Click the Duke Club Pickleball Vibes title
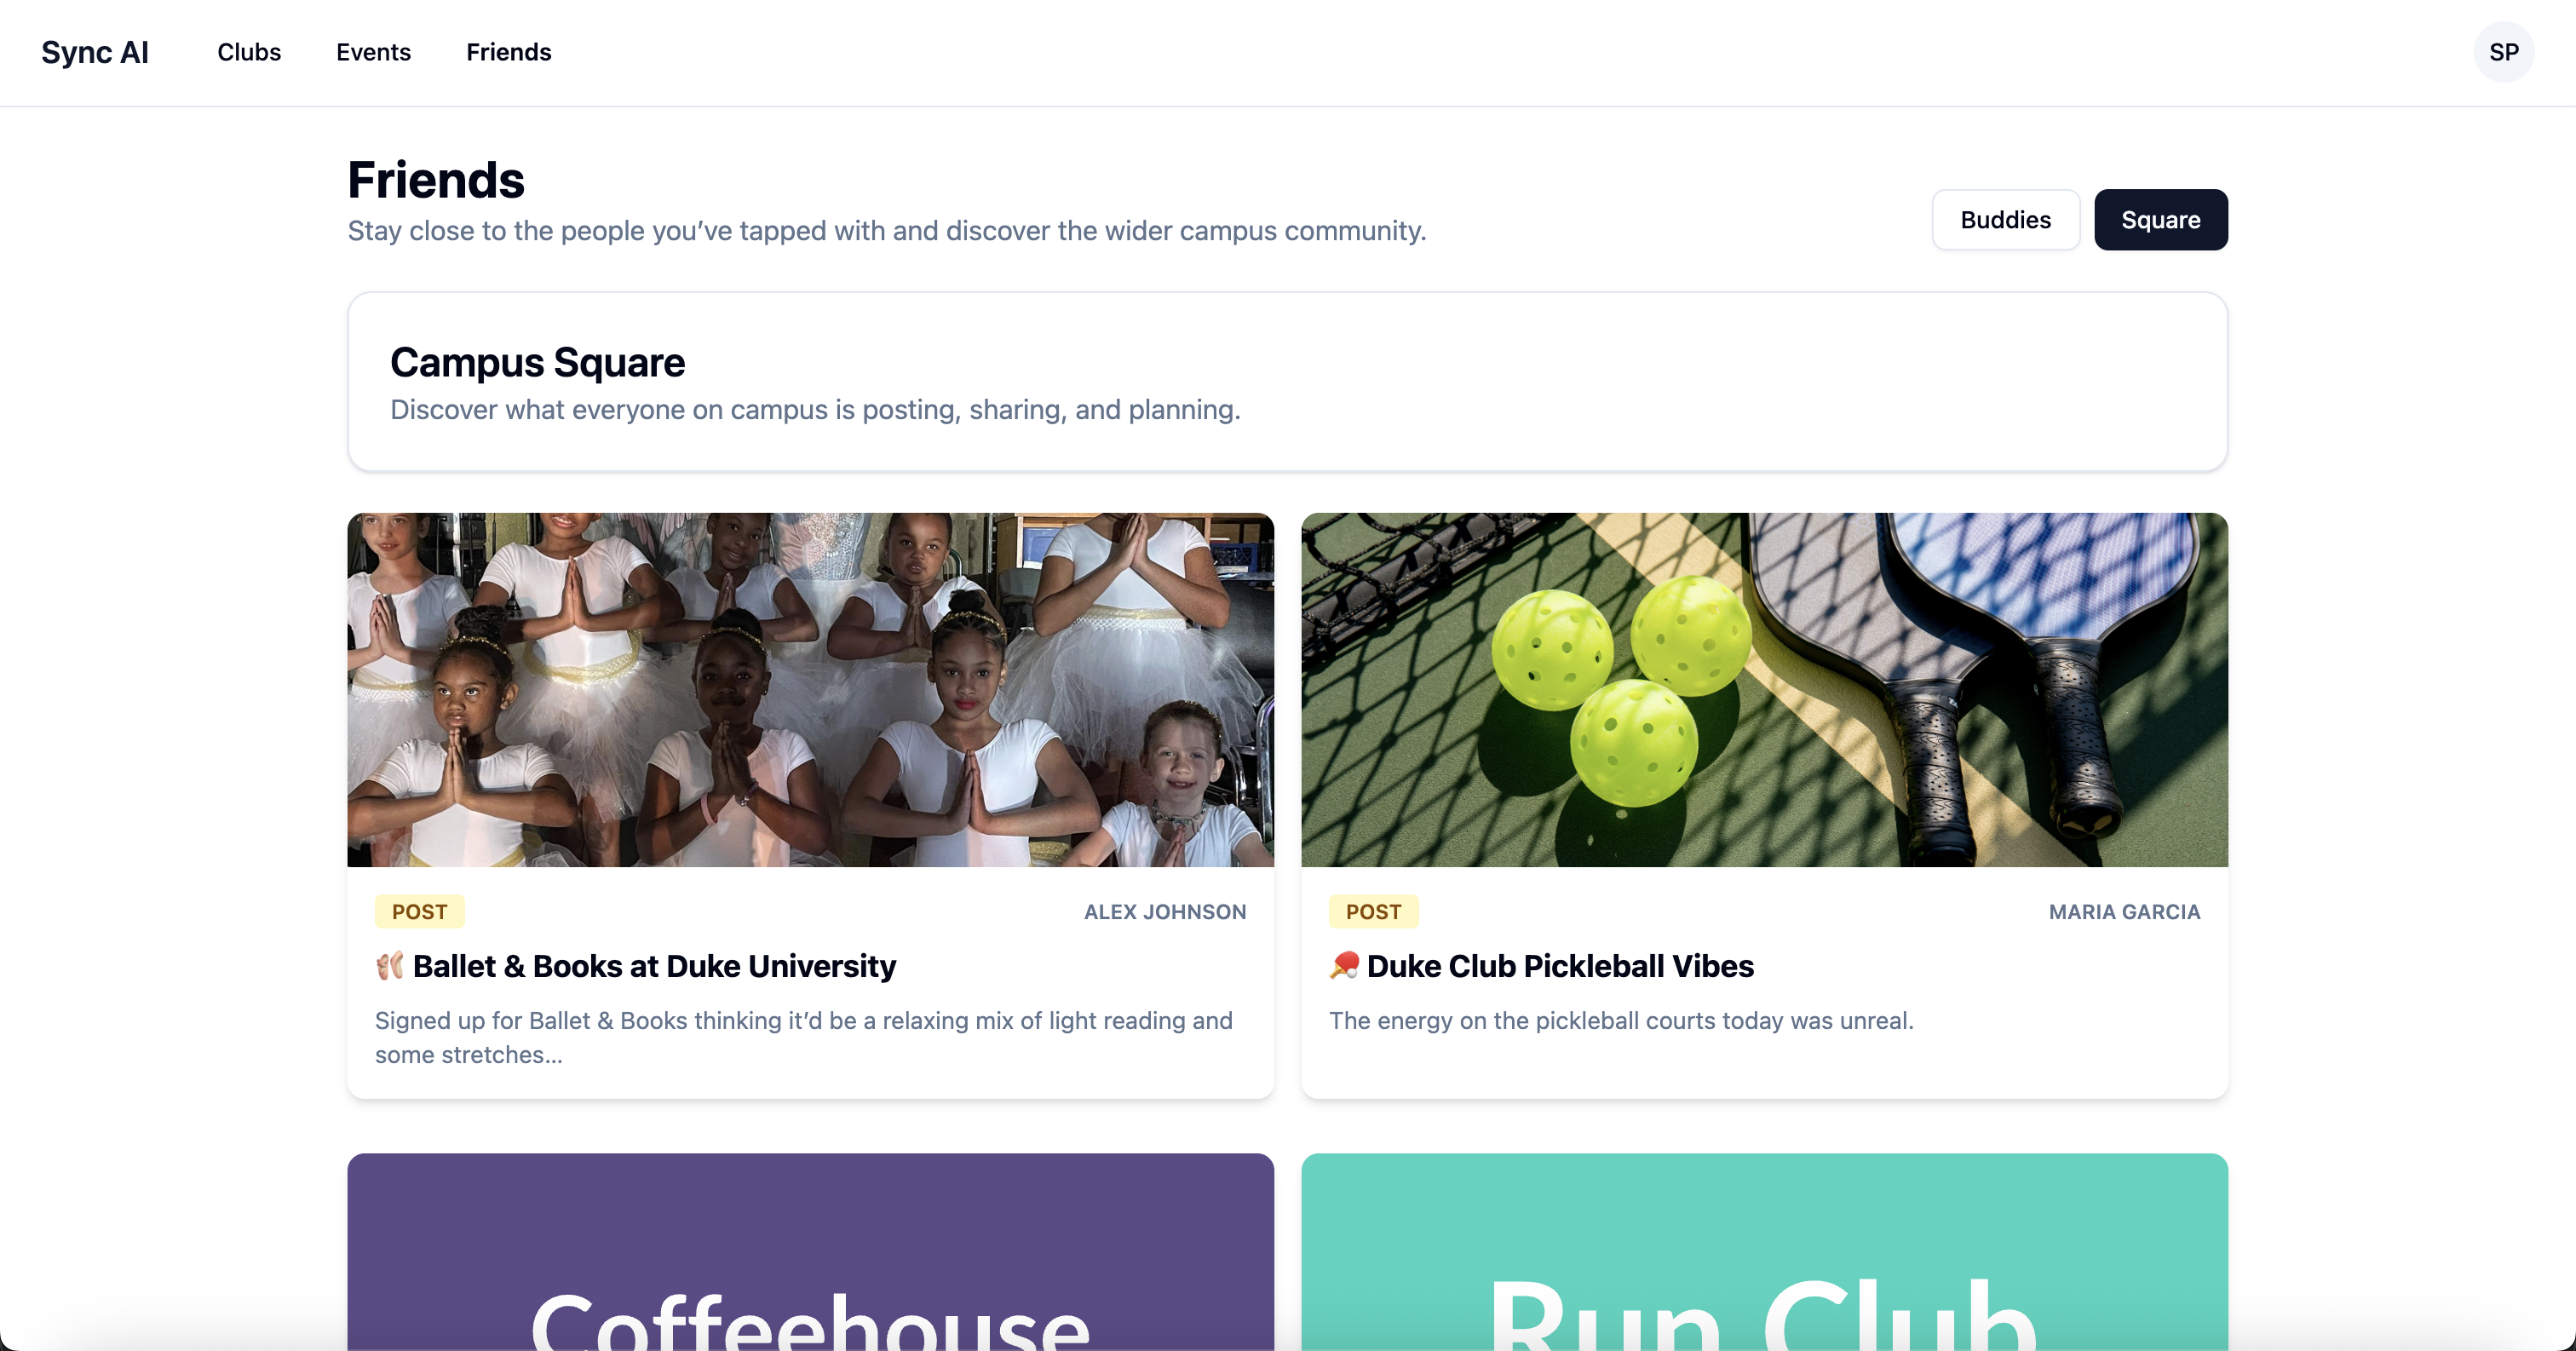2576x1351 pixels. 1560,966
